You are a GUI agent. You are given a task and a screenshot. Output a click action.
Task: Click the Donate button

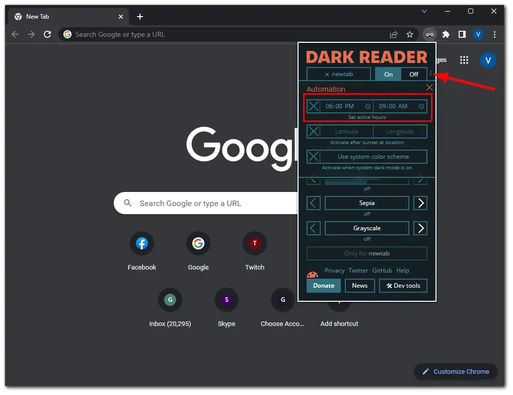coord(324,286)
